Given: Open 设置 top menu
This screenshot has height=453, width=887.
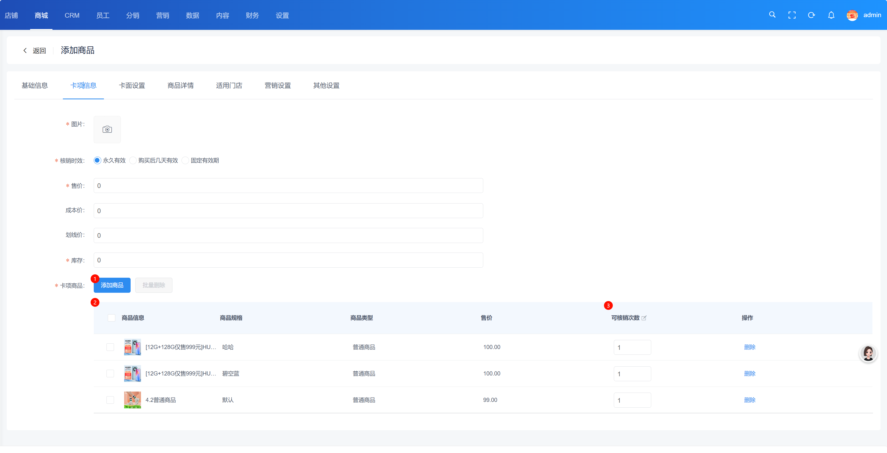Looking at the screenshot, I should 282,15.
